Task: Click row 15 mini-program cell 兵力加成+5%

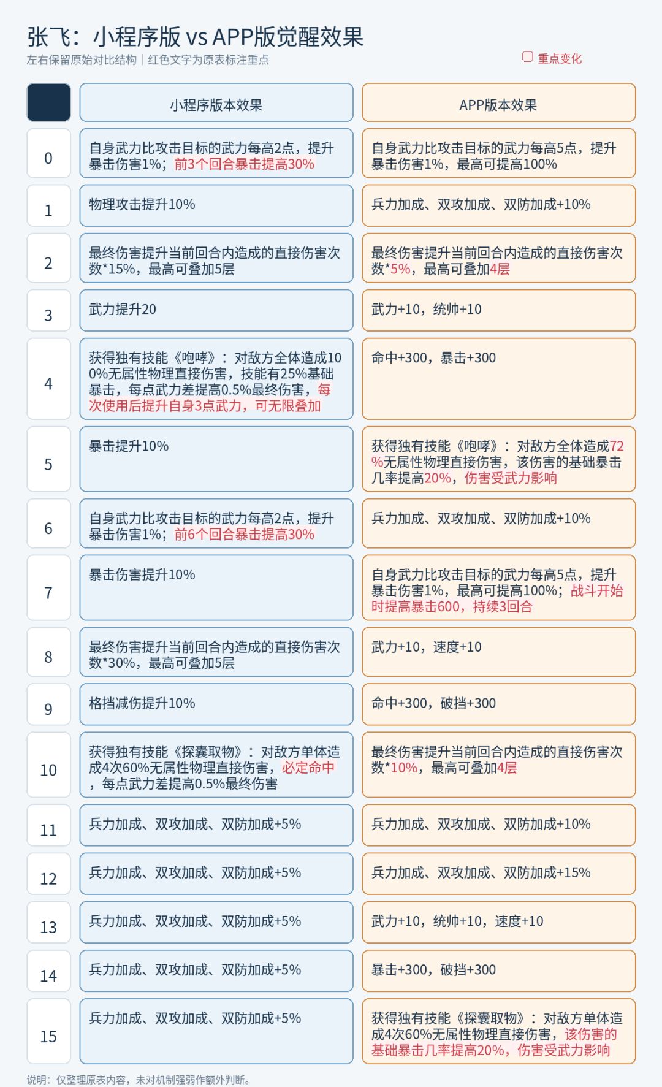Action: (x=216, y=1031)
